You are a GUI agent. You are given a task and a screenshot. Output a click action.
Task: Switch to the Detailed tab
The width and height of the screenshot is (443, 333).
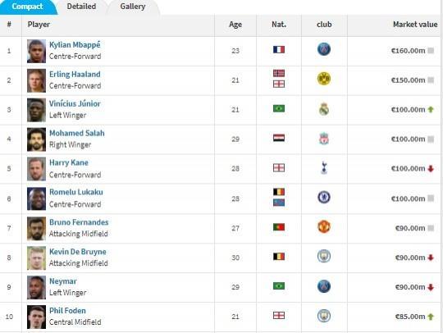click(81, 7)
